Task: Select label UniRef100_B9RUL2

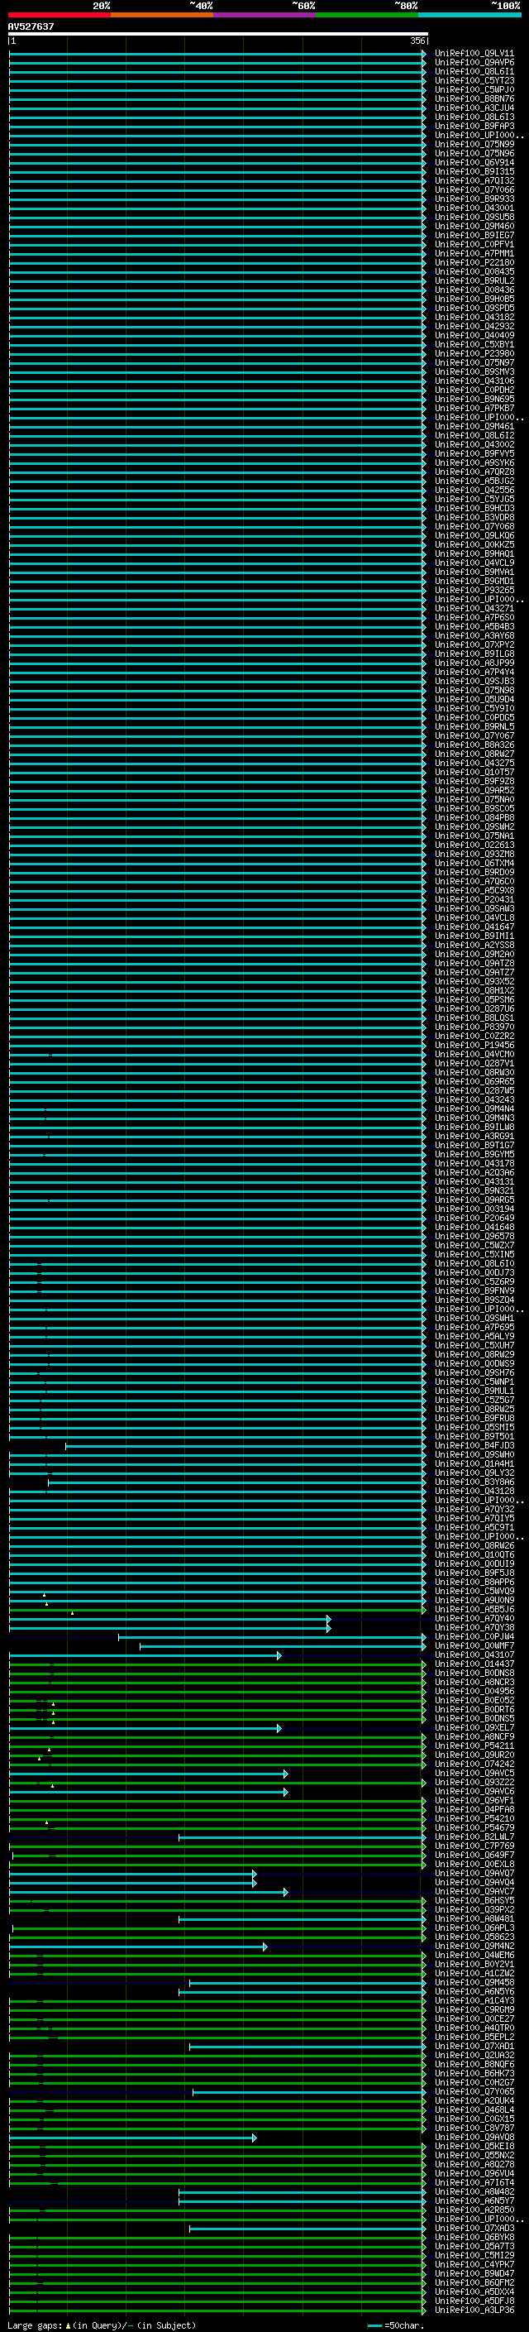Action: pos(474,280)
